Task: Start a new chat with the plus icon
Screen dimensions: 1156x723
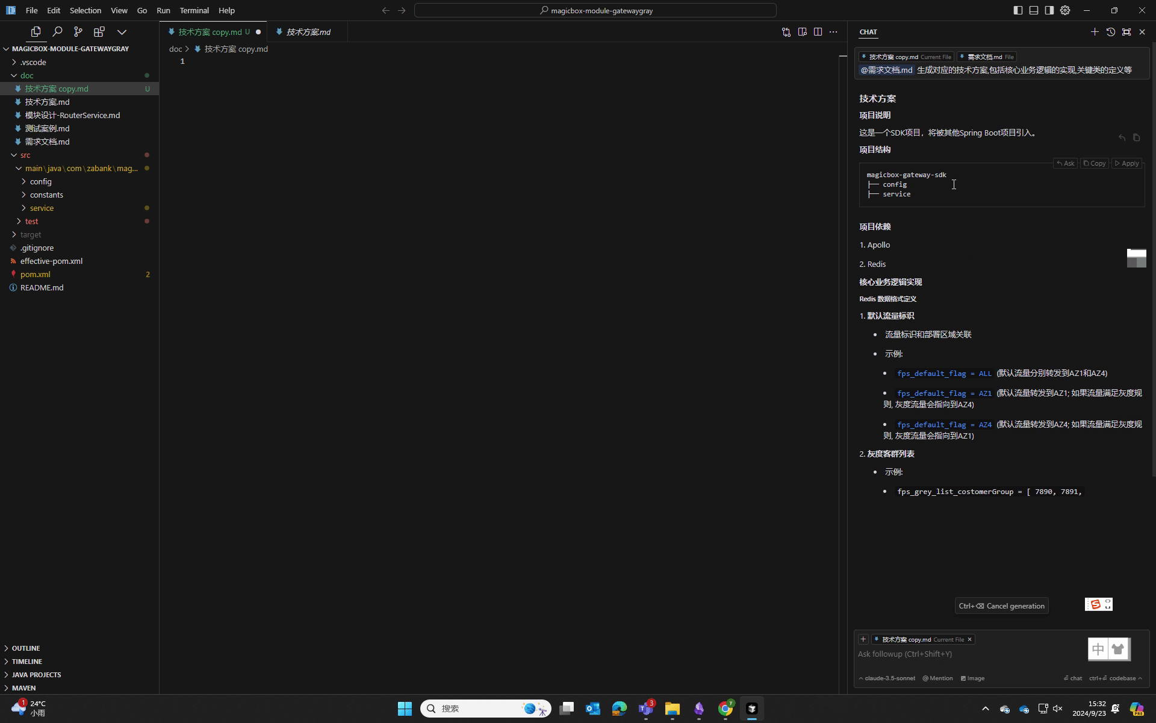Action: [x=1095, y=32]
